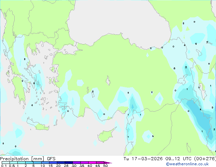Click the legend swatch between 25 and 30

coord(68,163)
